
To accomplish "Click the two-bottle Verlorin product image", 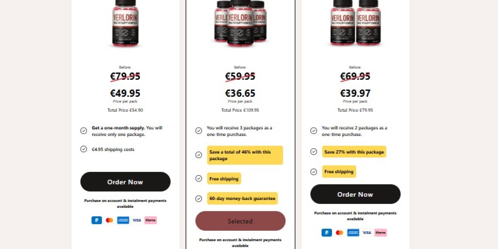I will coord(356,23).
